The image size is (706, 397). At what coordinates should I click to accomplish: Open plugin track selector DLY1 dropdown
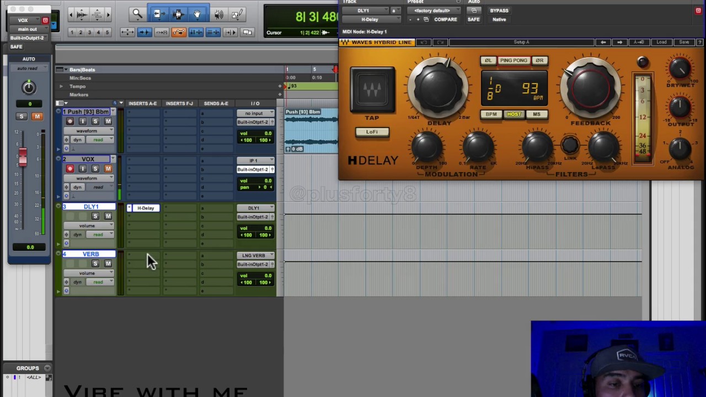366,10
